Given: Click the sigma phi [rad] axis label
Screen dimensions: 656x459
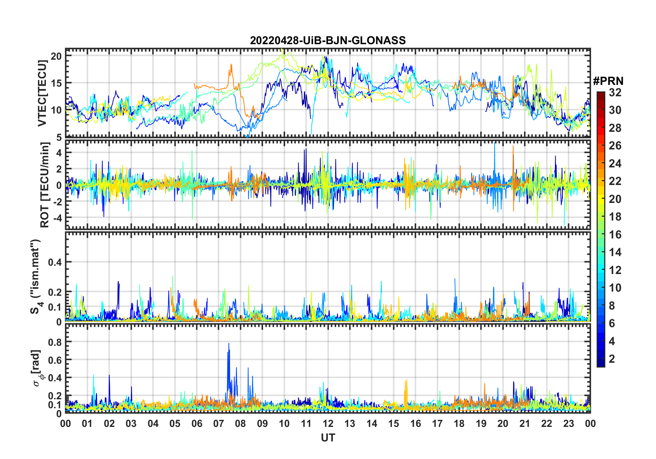Looking at the screenshot, I should tap(37, 368).
